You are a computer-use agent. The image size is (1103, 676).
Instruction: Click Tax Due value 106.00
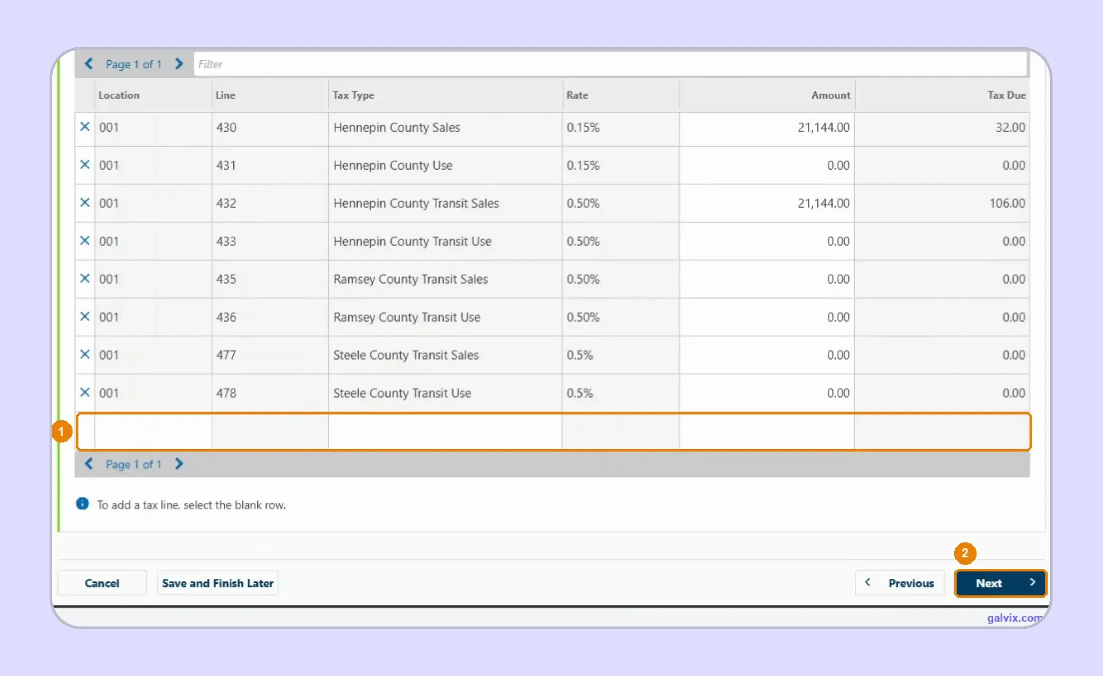(x=1007, y=203)
